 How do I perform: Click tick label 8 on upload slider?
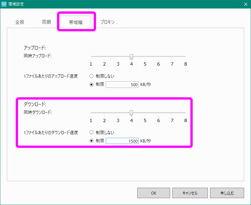(x=185, y=64)
